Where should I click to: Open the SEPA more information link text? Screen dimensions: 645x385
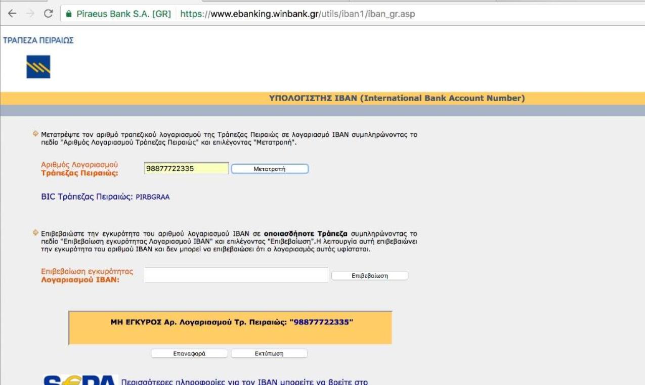tap(244, 380)
